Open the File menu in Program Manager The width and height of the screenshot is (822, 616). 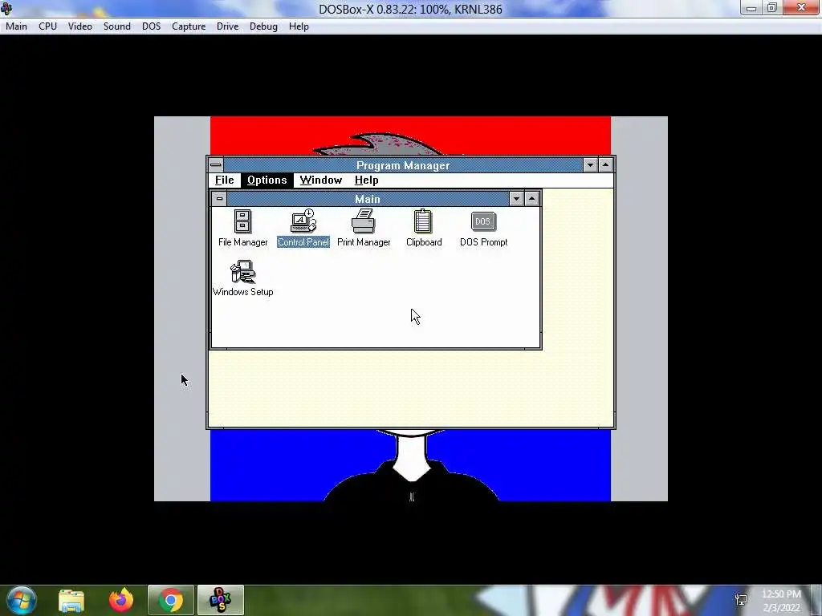coord(225,180)
